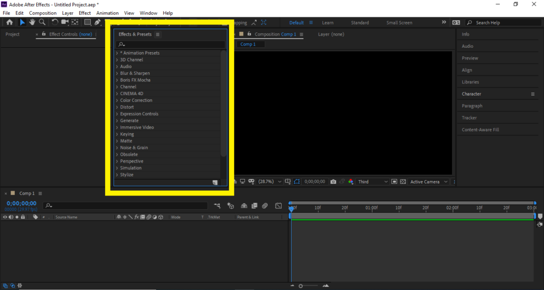Toggle the transparency grid icon

click(403, 182)
